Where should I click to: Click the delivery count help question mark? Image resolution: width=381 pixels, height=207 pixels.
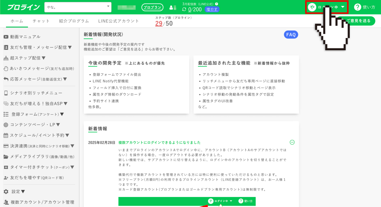pyautogui.click(x=217, y=4)
